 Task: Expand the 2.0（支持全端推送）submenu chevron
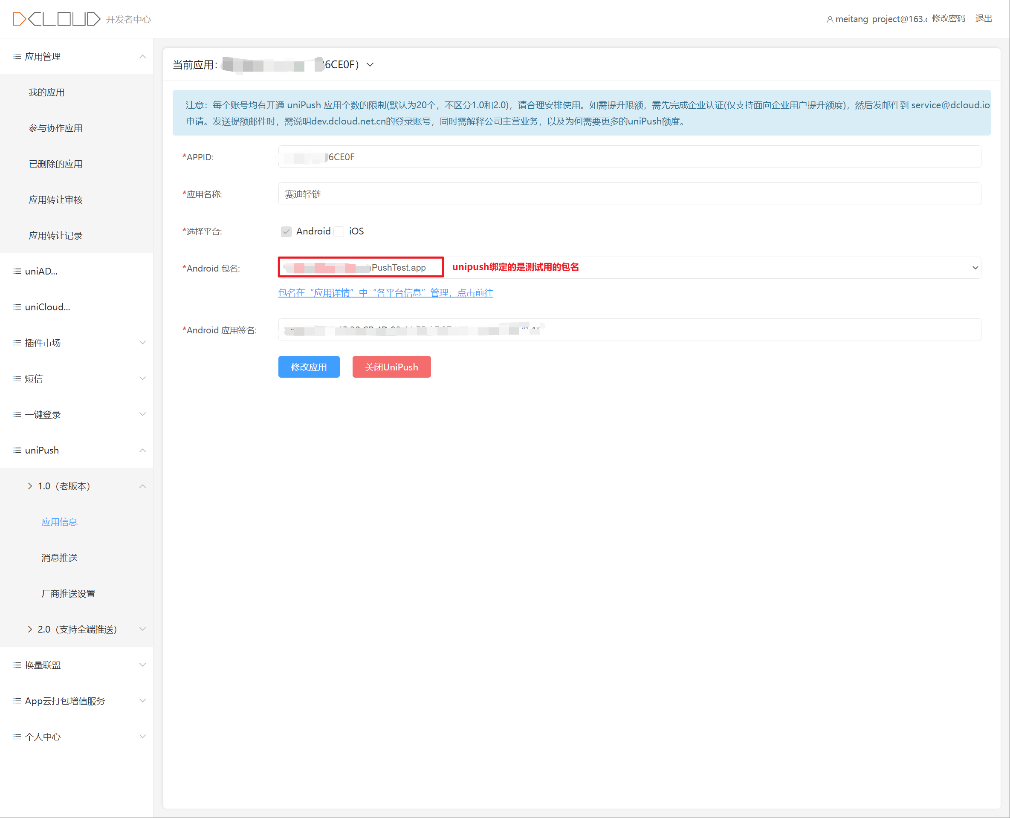[x=142, y=630]
